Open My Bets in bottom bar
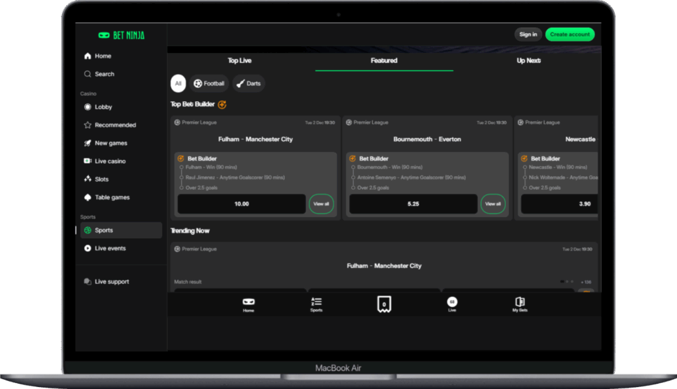Viewport: 677px width, 389px height. point(520,304)
